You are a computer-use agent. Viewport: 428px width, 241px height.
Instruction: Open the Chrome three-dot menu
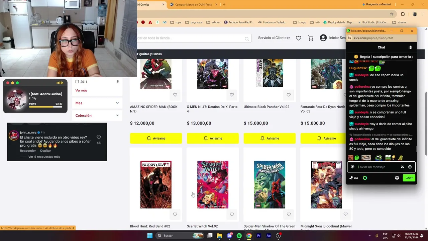423,14
